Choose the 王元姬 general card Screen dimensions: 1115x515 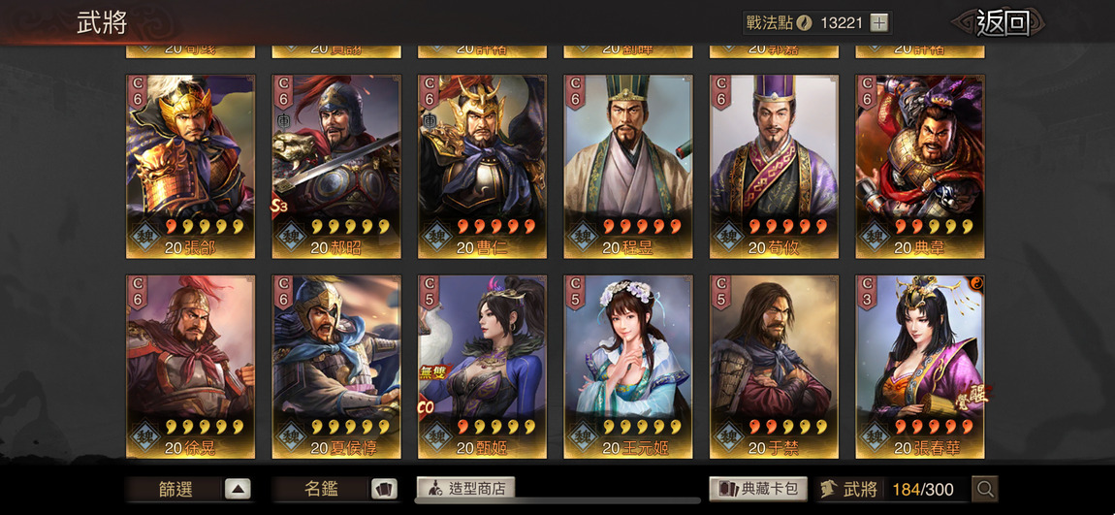(628, 367)
